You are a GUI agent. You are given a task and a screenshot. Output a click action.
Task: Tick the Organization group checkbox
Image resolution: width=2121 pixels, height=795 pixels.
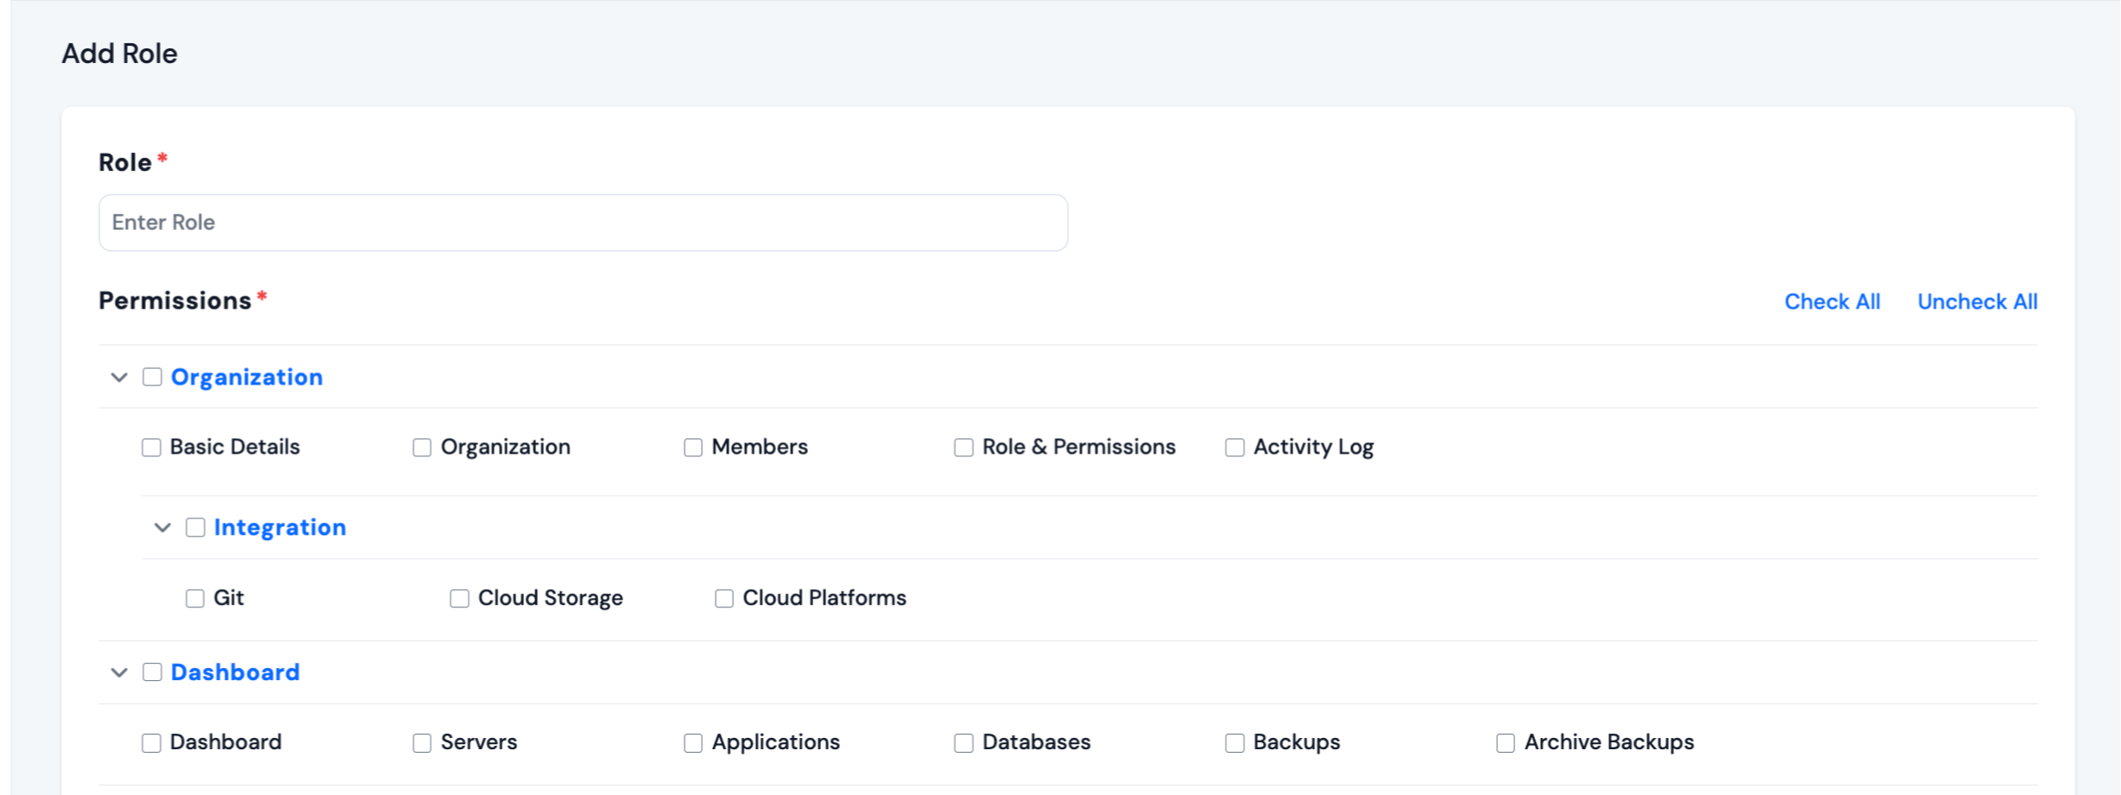click(x=152, y=378)
